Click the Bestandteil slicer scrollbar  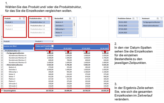[74, 28]
